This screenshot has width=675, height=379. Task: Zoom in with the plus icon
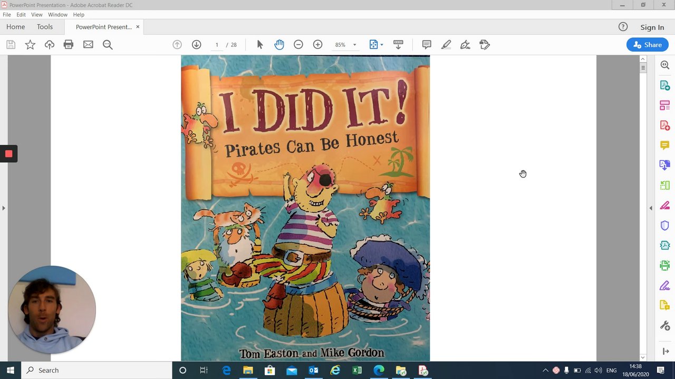coord(317,45)
